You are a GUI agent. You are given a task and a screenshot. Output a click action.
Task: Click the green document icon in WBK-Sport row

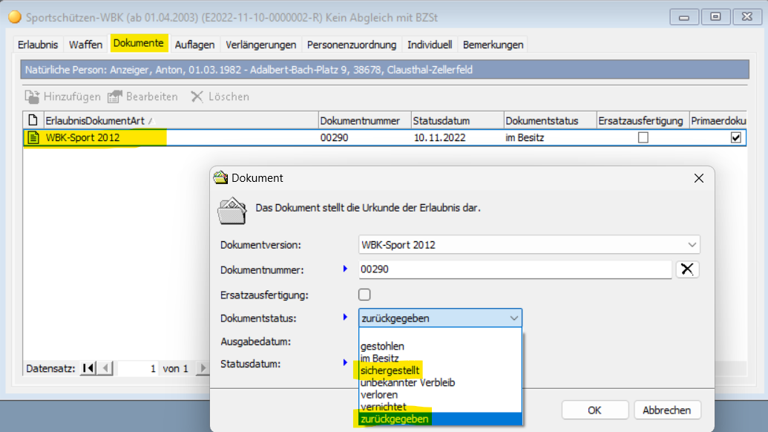tap(33, 137)
